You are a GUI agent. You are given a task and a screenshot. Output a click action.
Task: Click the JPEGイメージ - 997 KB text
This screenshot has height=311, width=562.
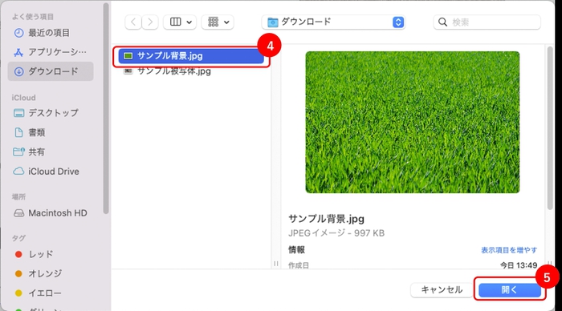click(x=336, y=233)
